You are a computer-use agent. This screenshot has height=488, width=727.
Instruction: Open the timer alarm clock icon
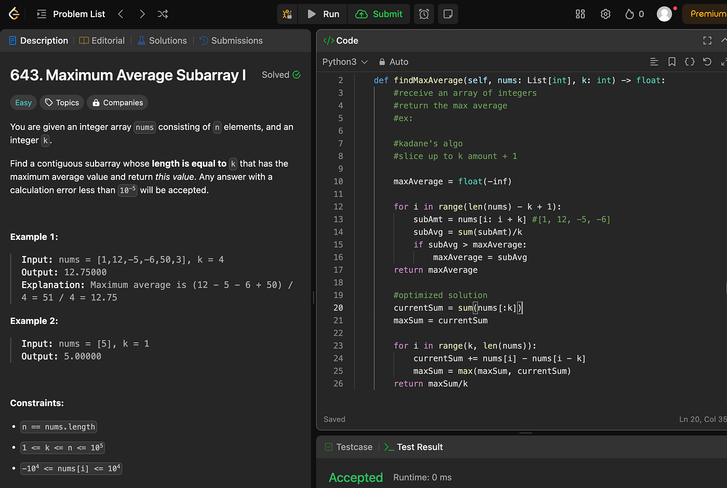tap(424, 14)
